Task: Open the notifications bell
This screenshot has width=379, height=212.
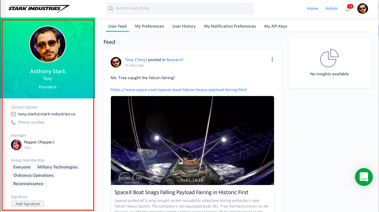Action: (x=348, y=9)
